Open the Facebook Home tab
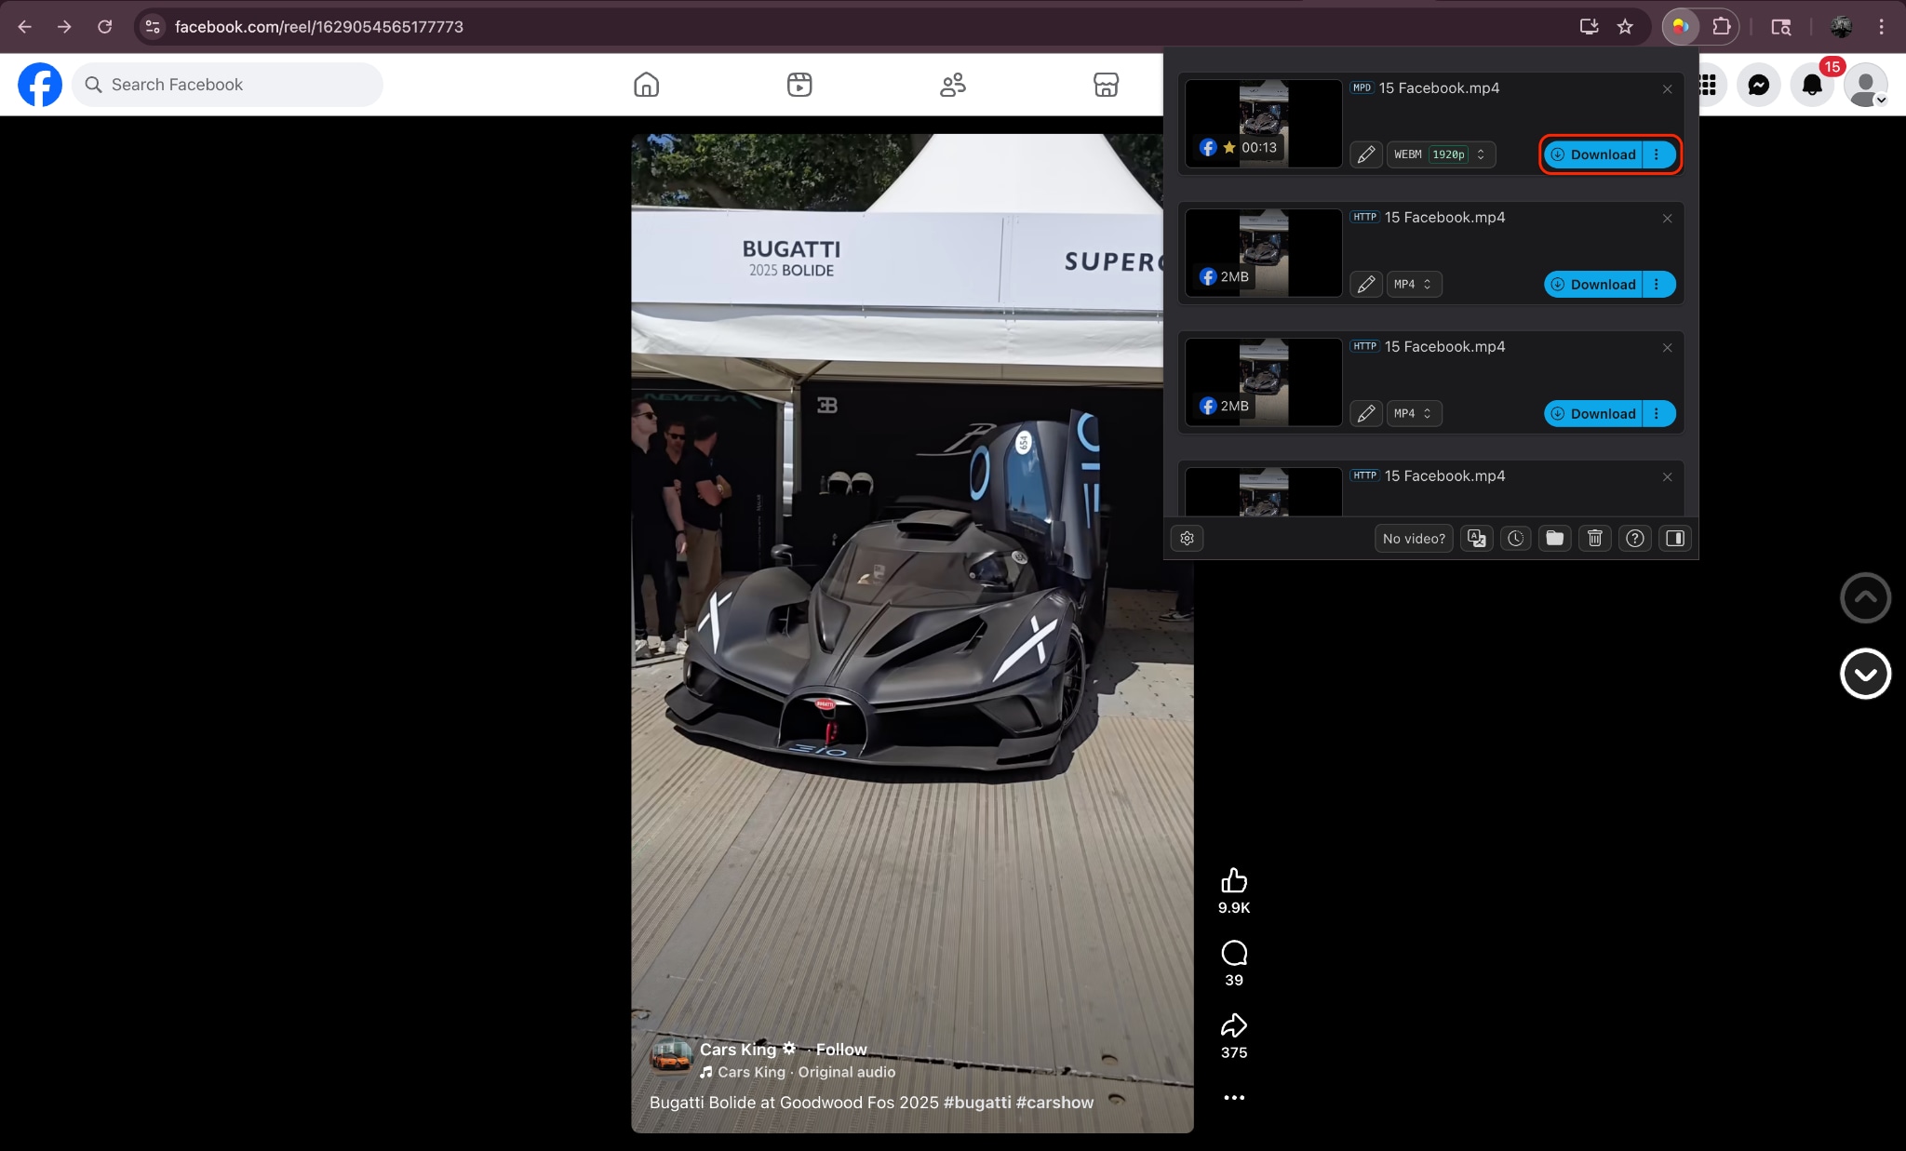The width and height of the screenshot is (1906, 1151). click(x=646, y=85)
